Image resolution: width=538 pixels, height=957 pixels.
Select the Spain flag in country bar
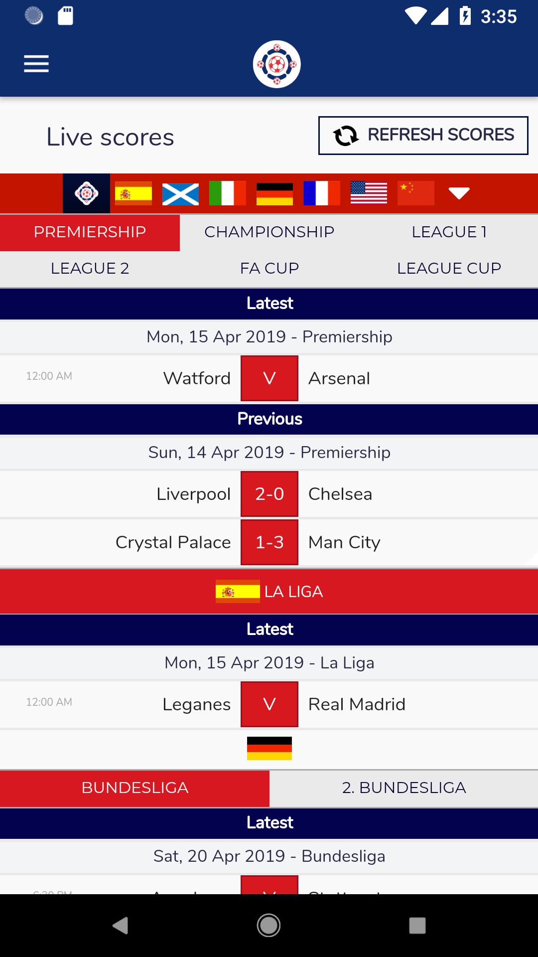(134, 193)
